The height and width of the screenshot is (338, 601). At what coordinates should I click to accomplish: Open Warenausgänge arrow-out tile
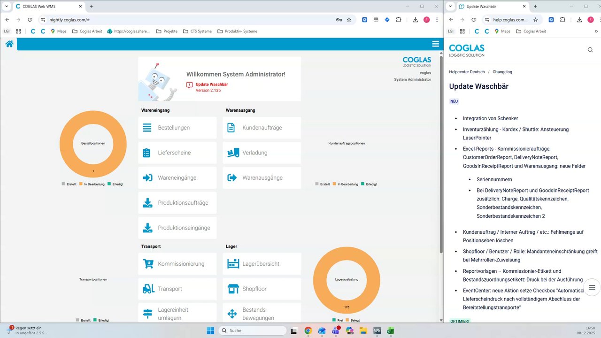click(262, 178)
